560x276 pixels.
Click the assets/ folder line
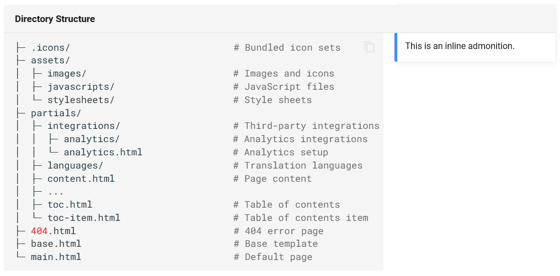(50, 60)
